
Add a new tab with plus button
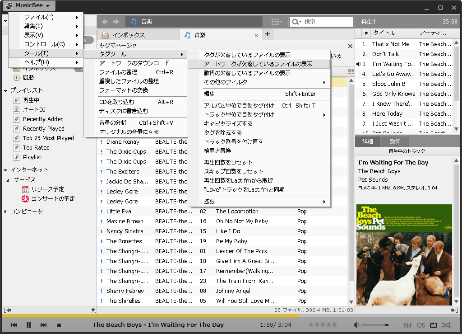pyautogui.click(x=267, y=34)
